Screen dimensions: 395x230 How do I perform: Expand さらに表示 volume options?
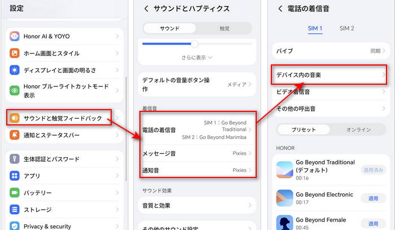pyautogui.click(x=197, y=58)
